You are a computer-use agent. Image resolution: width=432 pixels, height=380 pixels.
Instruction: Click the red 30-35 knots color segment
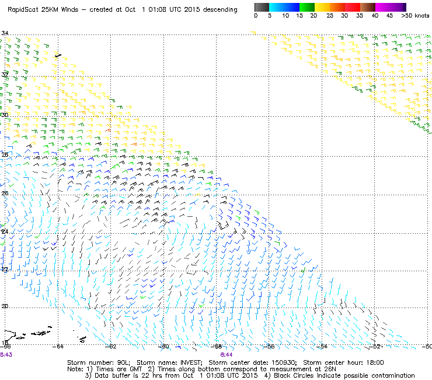pos(353,7)
